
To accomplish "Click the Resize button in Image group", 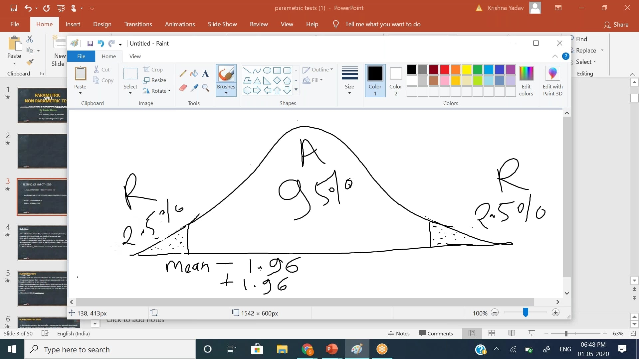I will coord(154,80).
